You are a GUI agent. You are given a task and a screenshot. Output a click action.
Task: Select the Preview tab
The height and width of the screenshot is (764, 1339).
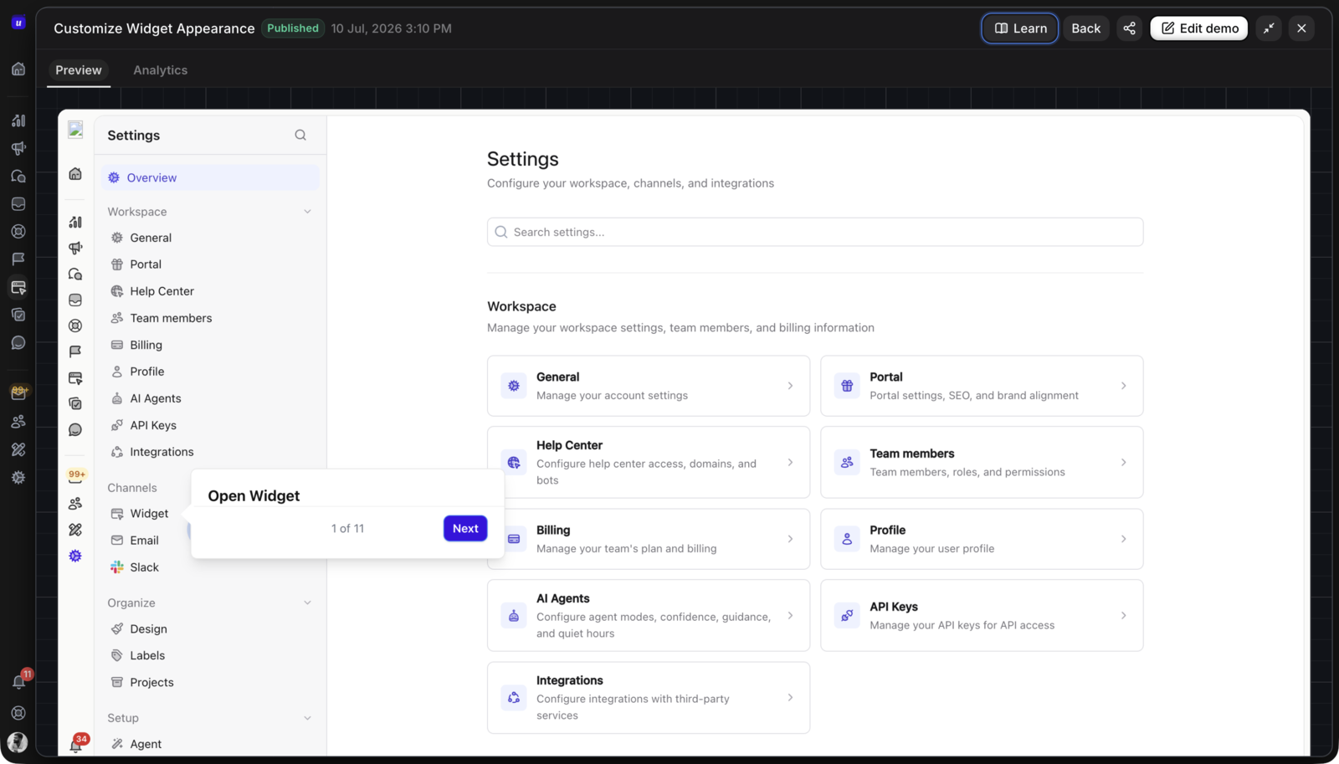(x=79, y=70)
